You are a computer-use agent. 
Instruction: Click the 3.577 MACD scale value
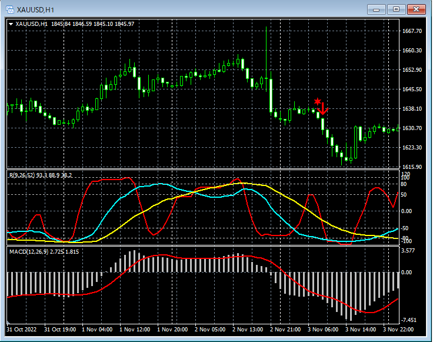(408, 251)
